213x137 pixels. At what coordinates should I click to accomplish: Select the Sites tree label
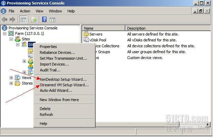click(x=26, y=39)
